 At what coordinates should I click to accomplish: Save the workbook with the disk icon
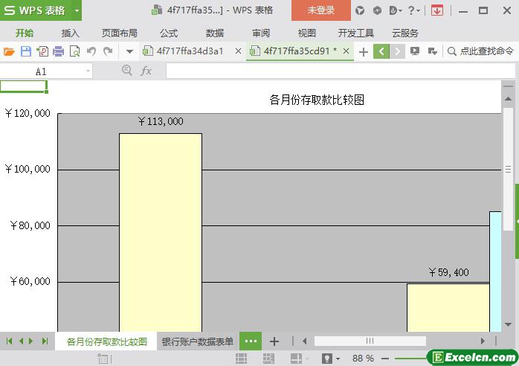pos(26,51)
